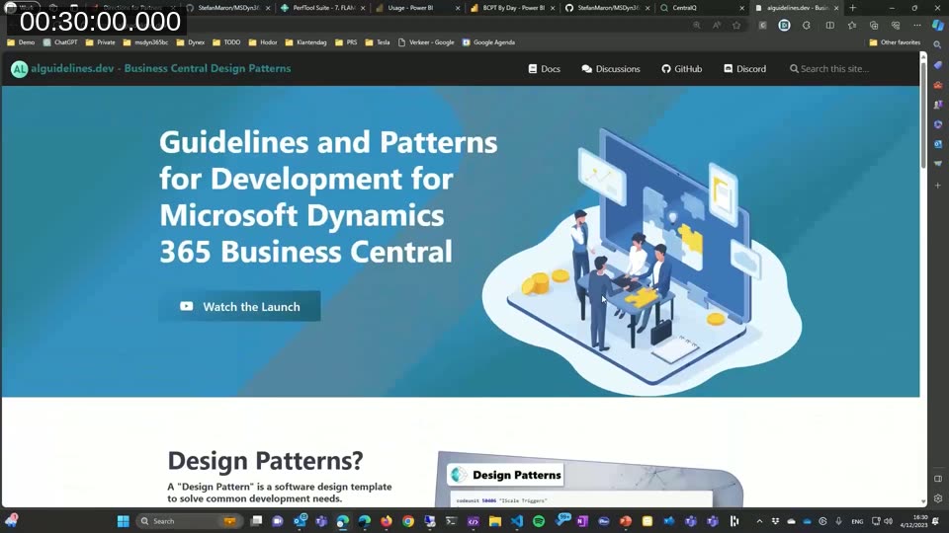Click the Search this site field
Screen dimensions: 949x533
click(x=834, y=69)
